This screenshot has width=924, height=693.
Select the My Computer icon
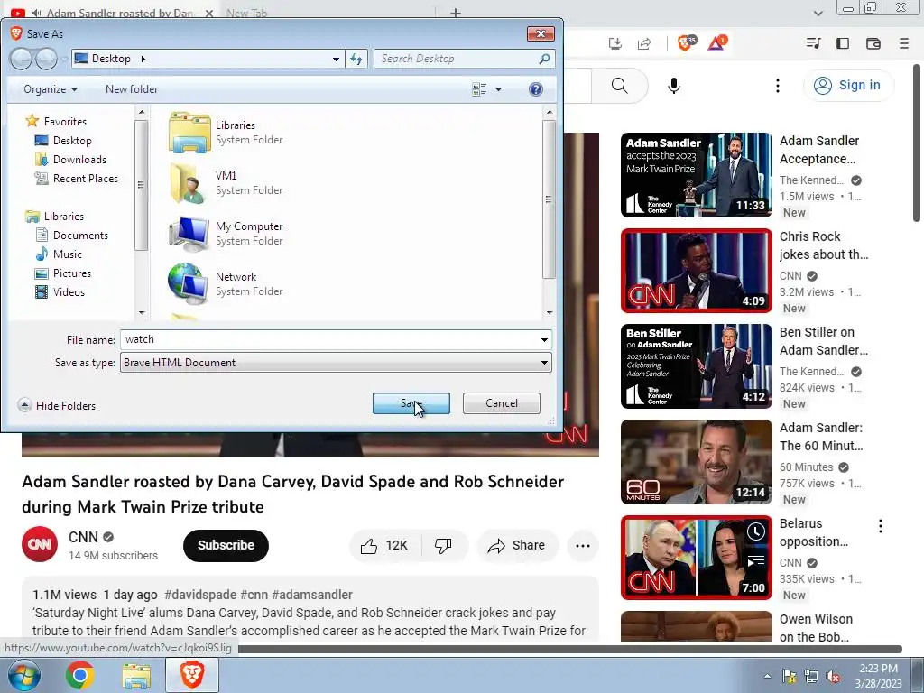[189, 234]
